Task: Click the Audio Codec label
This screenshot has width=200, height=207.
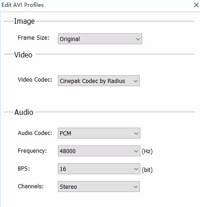Action: 35,133
